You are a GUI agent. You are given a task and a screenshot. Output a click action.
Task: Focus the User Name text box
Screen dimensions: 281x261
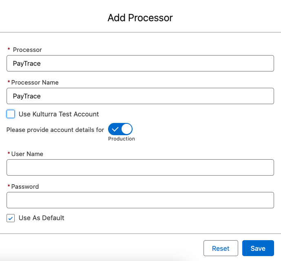140,167
